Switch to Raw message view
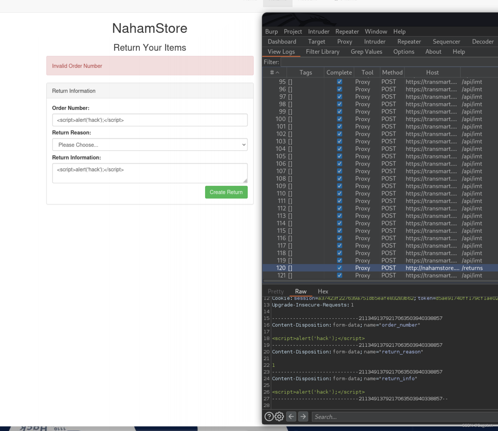Screen dimensions: 498x431 coord(301,291)
